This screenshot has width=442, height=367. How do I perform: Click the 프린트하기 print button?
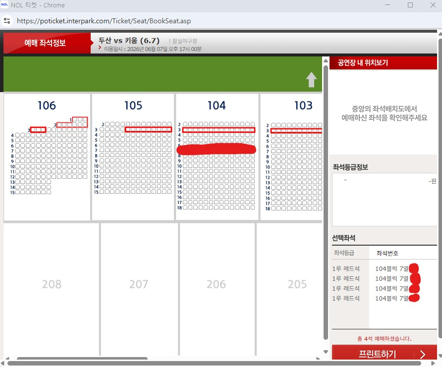384,354
